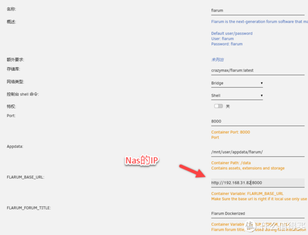
Task: Click the 名称 label
Action: point(11,9)
